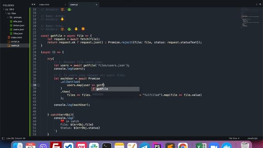Image resolution: width=263 pixels, height=148 pixels.
Task: Click Definition link in autocomplete popup
Action: coord(98,94)
